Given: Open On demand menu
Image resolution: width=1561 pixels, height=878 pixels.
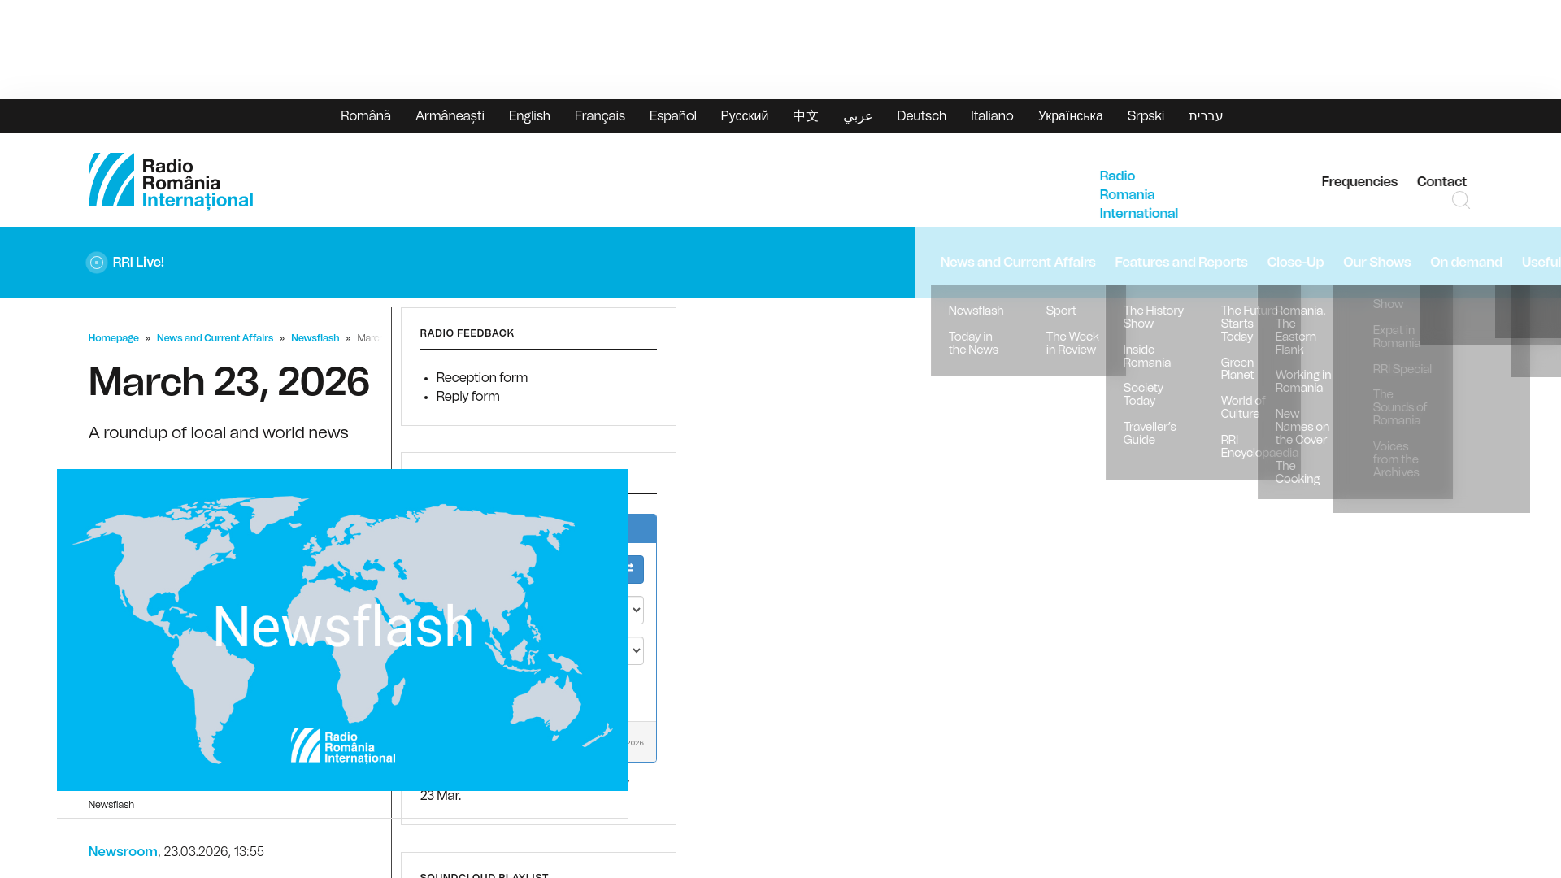Looking at the screenshot, I should point(1466,262).
